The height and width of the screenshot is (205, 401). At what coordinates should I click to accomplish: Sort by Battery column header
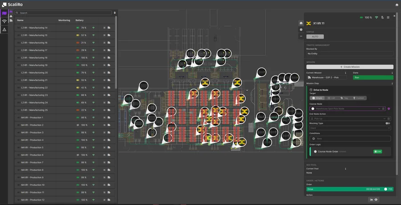coord(80,20)
